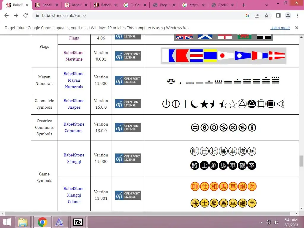The height and width of the screenshot is (228, 304).
Task: Open the tab search dropdown
Action: pyautogui.click(x=267, y=5)
